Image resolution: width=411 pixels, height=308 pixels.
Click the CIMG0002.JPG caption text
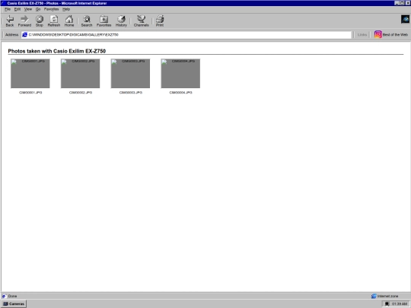[81, 93]
